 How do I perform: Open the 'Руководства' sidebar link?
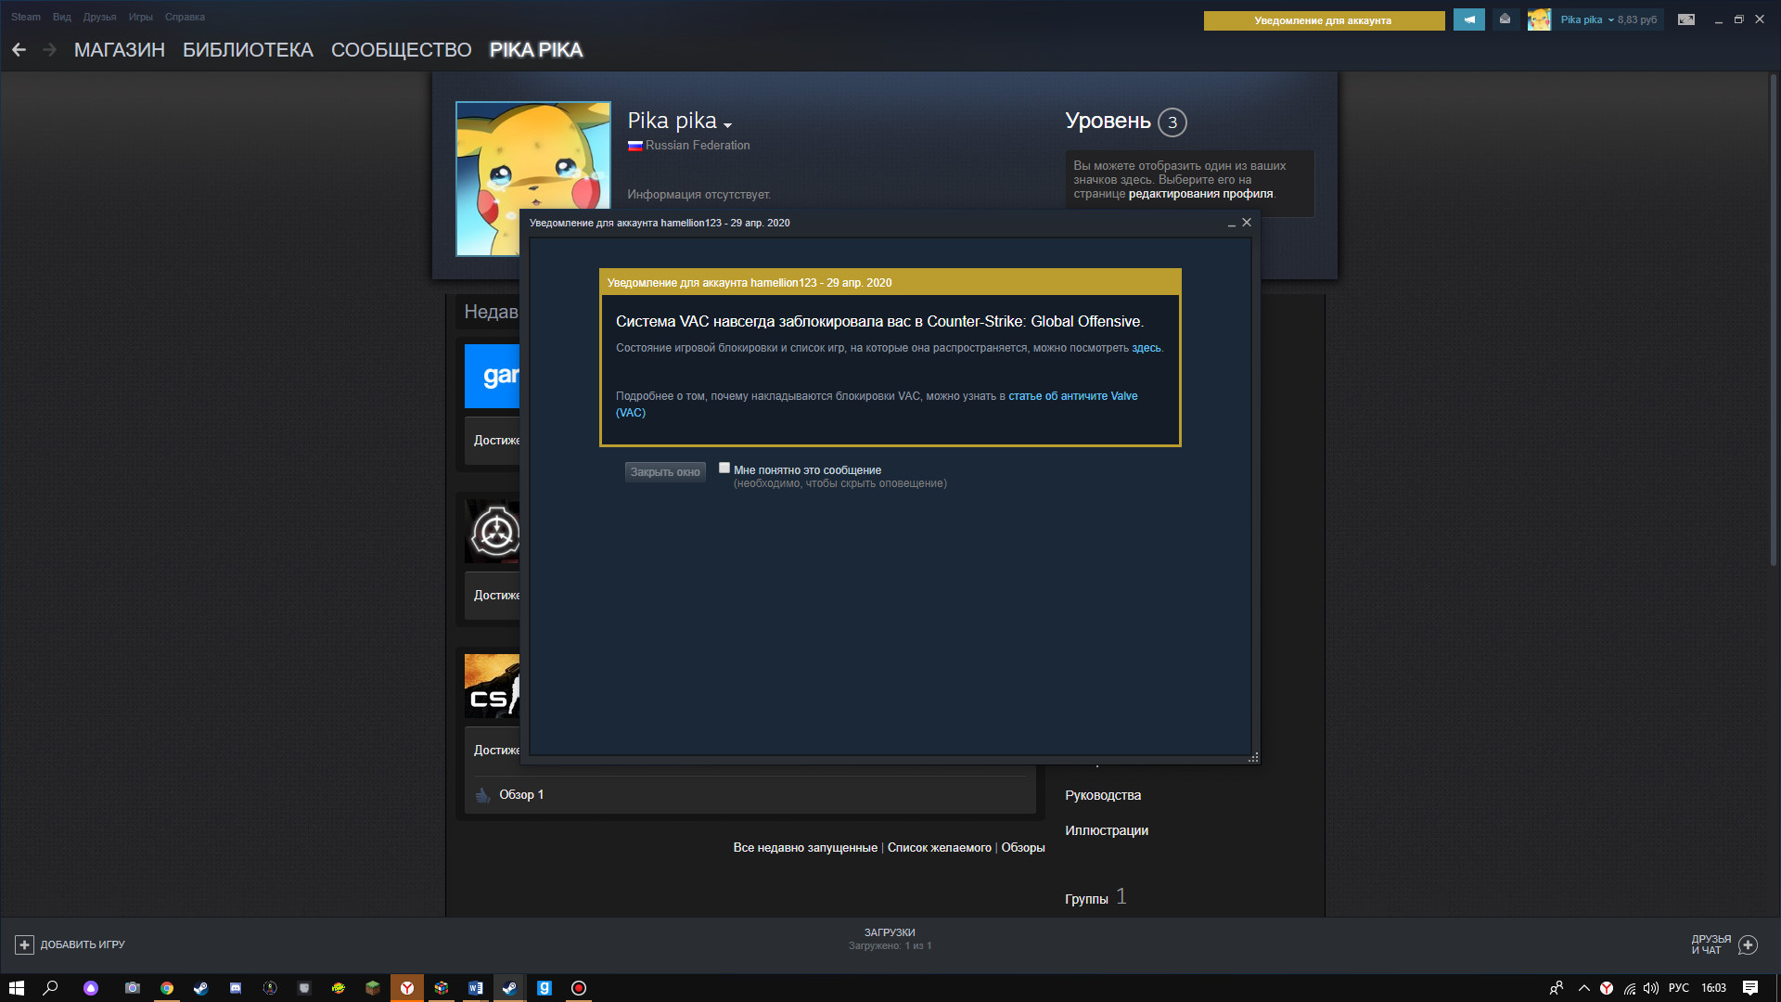1103,796
